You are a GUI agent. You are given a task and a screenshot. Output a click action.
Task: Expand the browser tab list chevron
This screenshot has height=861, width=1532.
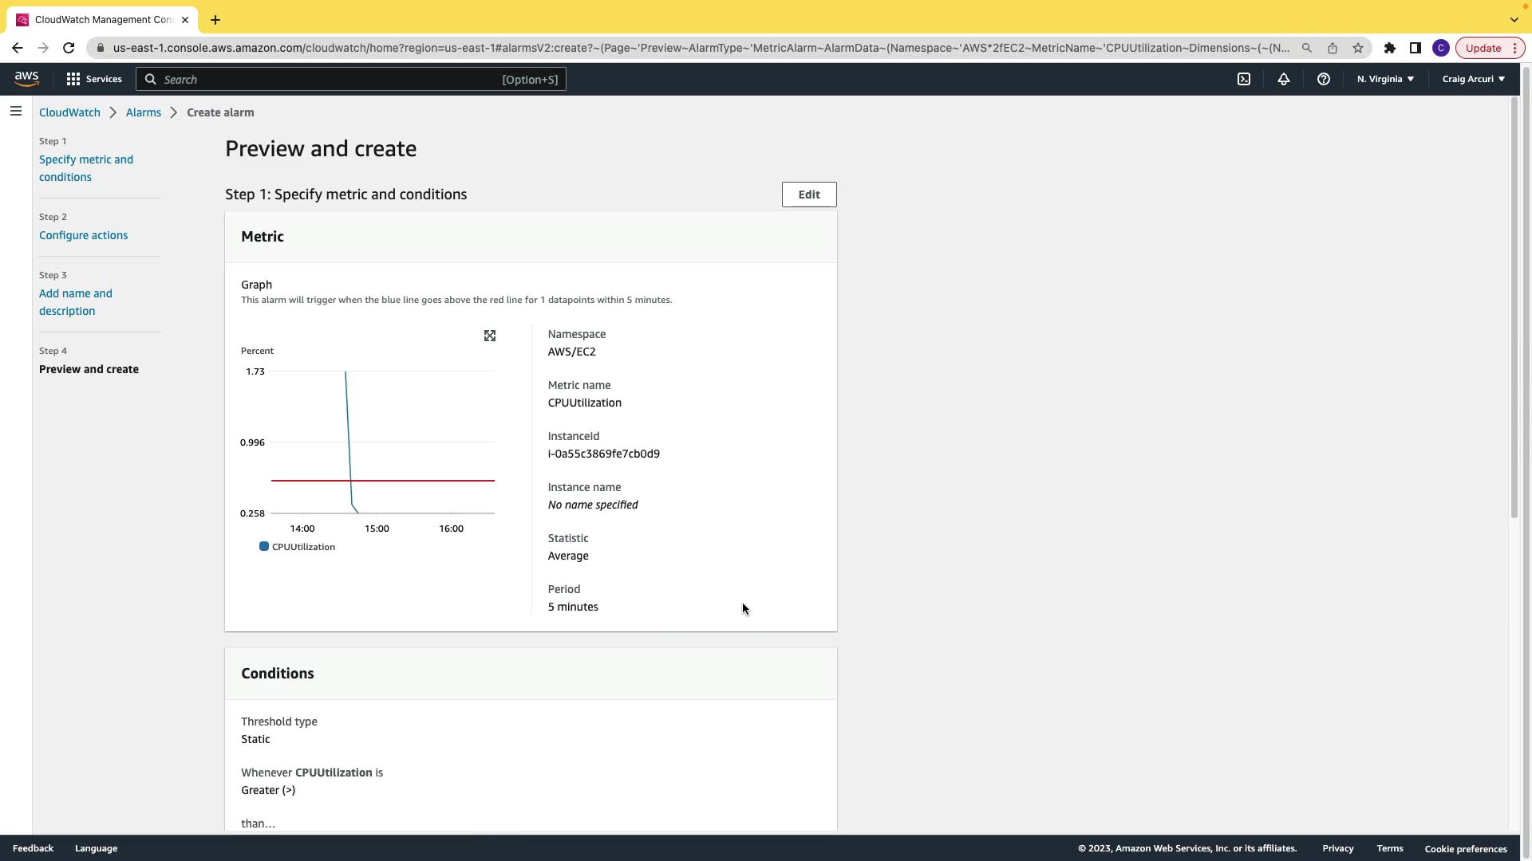[1514, 20]
